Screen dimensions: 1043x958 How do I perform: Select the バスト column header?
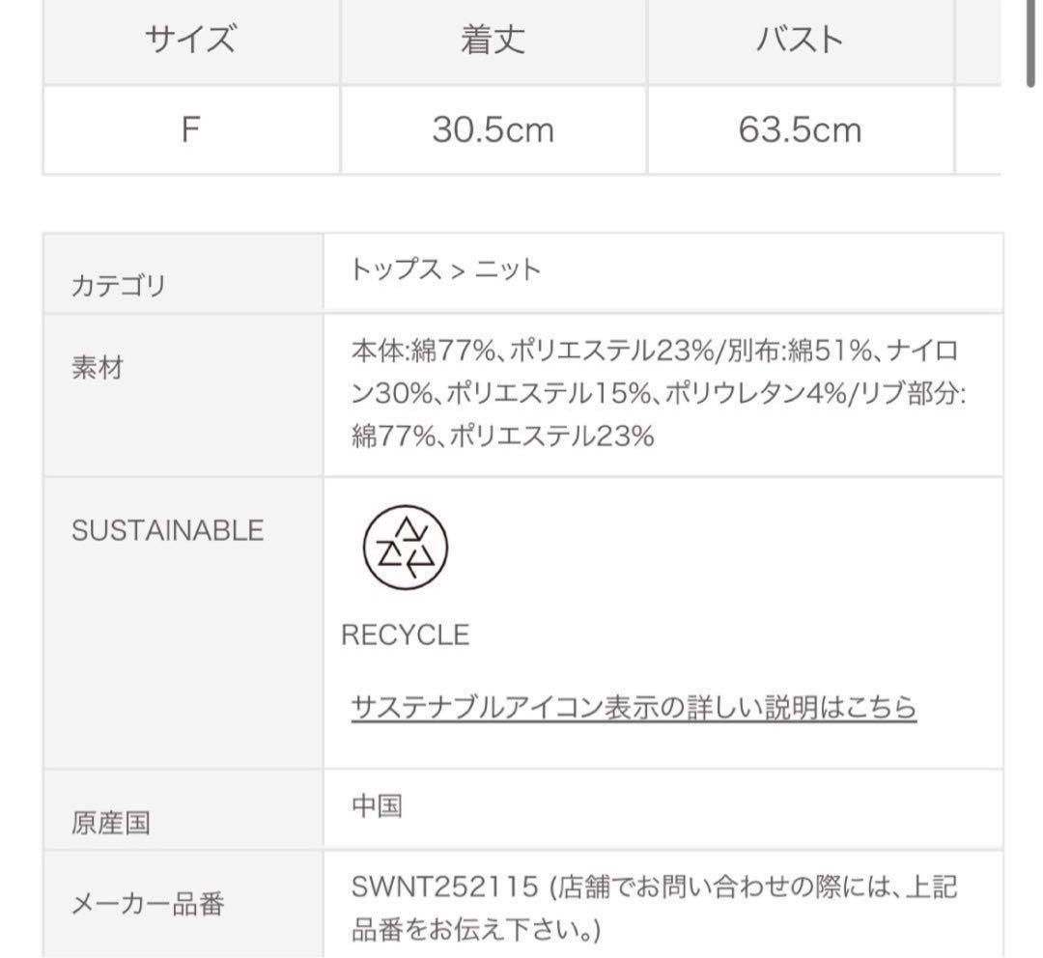802,40
